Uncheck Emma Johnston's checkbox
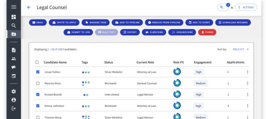The image size is (268, 119). pyautogui.click(x=38, y=106)
